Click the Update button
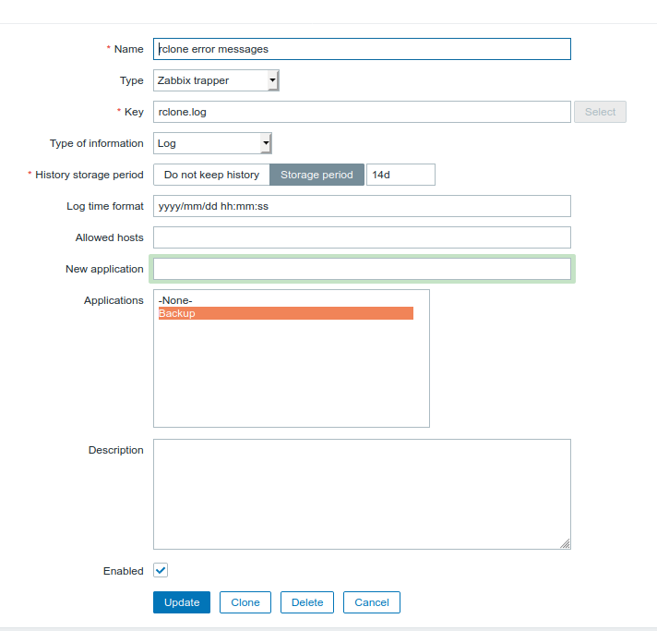The height and width of the screenshot is (631, 657). point(182,602)
